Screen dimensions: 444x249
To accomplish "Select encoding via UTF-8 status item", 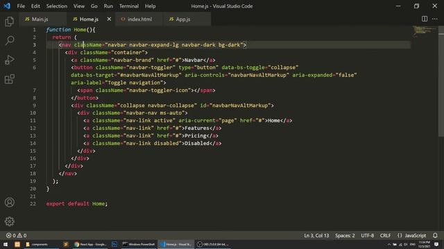I will tap(367, 235).
